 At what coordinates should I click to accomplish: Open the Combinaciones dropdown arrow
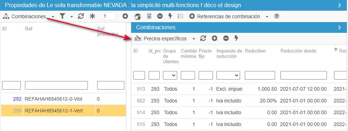pyautogui.click(x=53, y=17)
